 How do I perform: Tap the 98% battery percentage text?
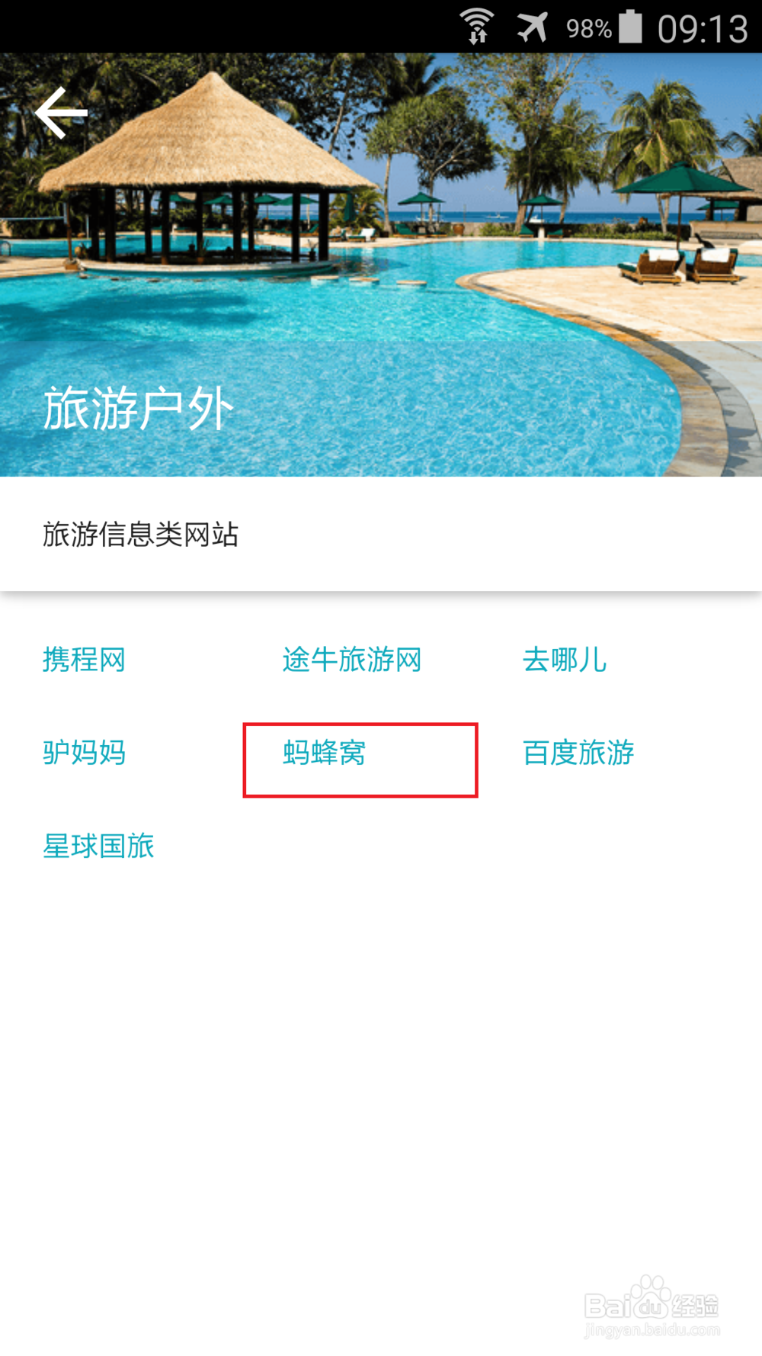[589, 29]
